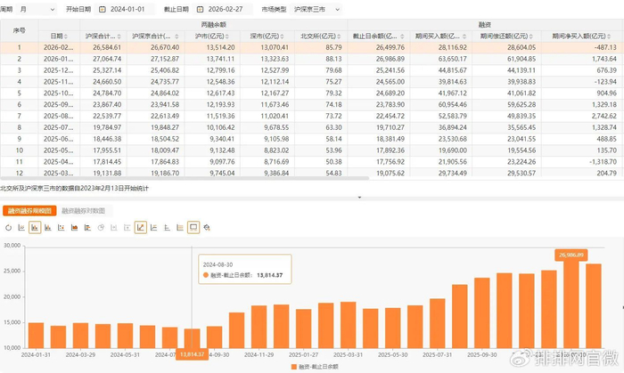
Task: Select the highlighted bar chart icon
Action: [35, 227]
